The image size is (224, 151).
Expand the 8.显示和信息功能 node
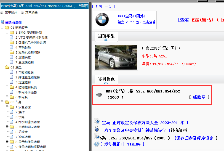click(7, 141)
